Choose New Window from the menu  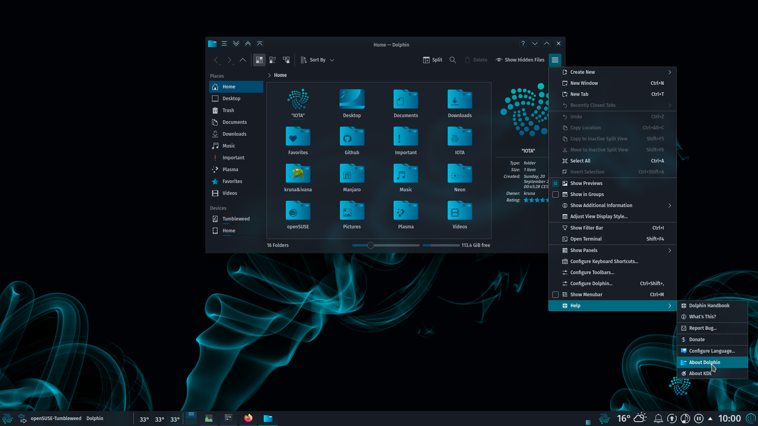612,83
